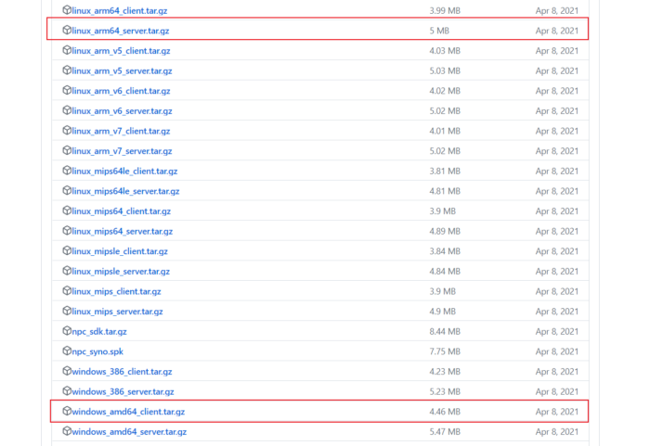650x446 pixels.
Task: Click package icon beside linux_arm64_client.tar.gz
Action: 67,10
